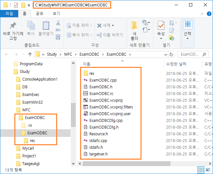This screenshot has height=174, width=213.
Task: Open the File (파일) tab
Action: 9,14
